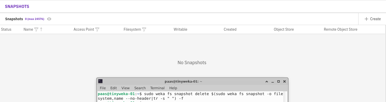386x102 pixels.
Task: Minimize the paas@tinyweka-01 terminal window
Action: pyautogui.click(x=273, y=82)
